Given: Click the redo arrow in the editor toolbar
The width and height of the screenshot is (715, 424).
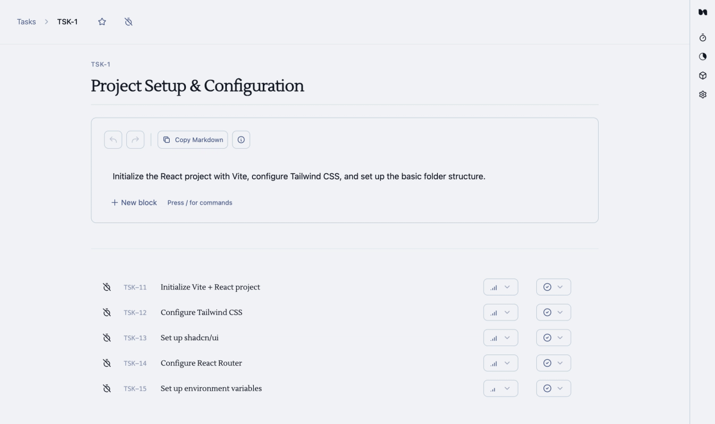Looking at the screenshot, I should coord(135,140).
